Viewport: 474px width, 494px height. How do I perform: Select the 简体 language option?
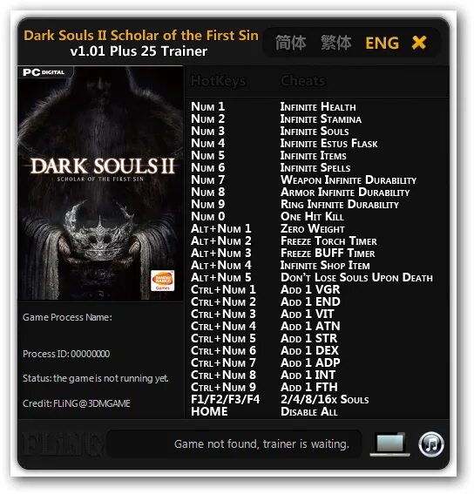pos(290,43)
